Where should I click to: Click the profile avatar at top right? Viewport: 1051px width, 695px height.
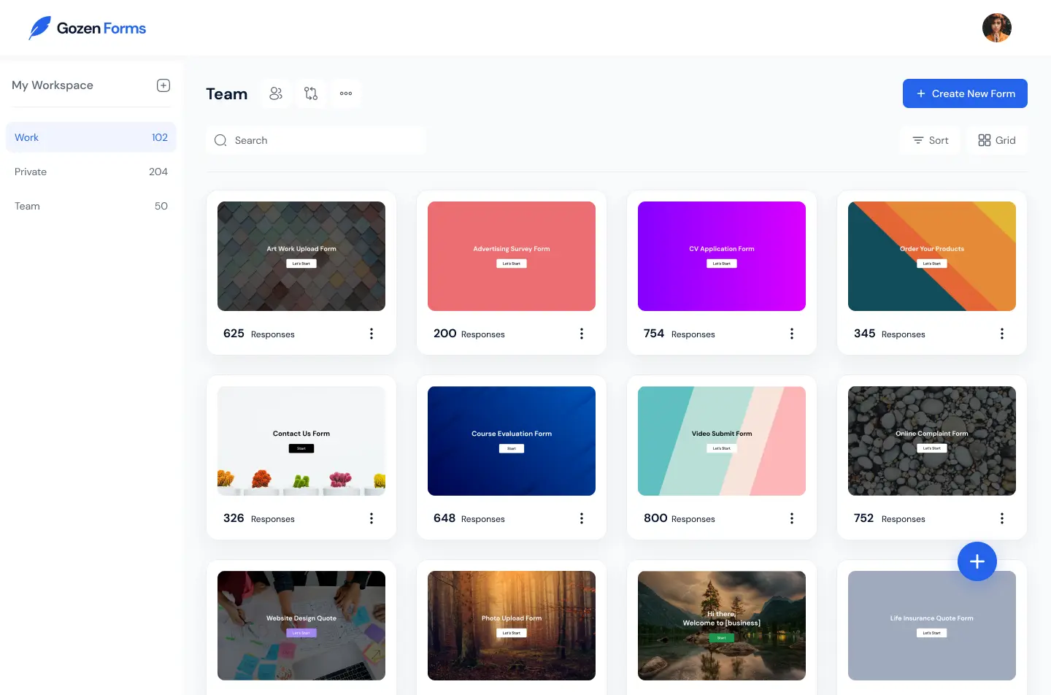[996, 28]
